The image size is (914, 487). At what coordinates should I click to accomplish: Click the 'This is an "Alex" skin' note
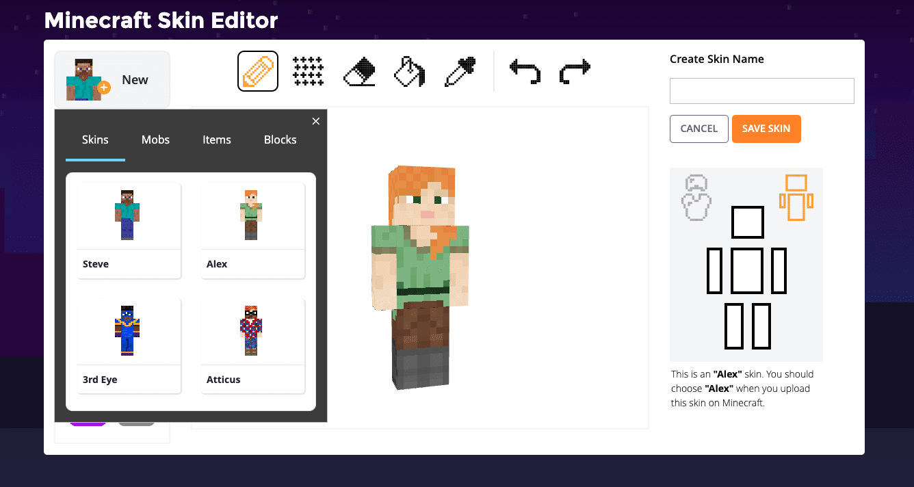click(x=743, y=389)
